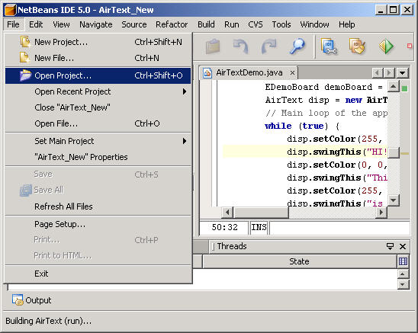Viewport: 418px width, 333px height.
Task: Click the NetBeans cube title bar icon
Action: 10,10
